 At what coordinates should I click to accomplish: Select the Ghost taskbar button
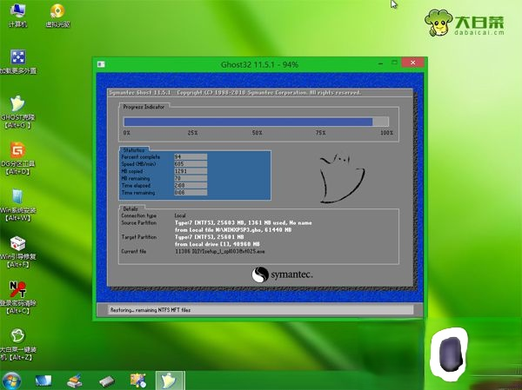click(170, 380)
